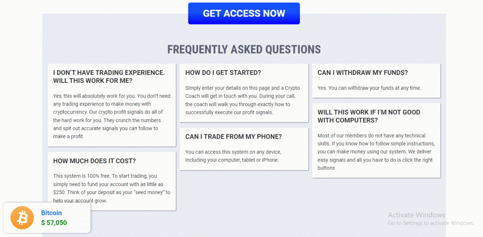Open the Bitcoin name link
The height and width of the screenshot is (237, 483).
point(51,212)
